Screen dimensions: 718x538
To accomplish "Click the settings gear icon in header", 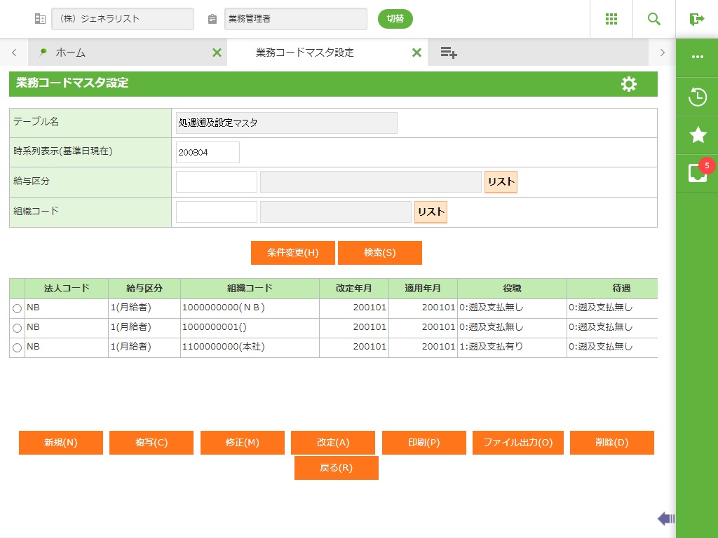I will pyautogui.click(x=629, y=84).
